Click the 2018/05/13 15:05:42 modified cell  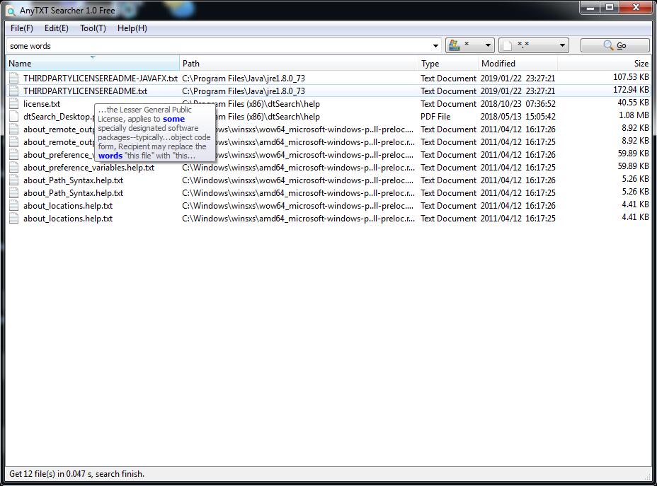point(518,117)
